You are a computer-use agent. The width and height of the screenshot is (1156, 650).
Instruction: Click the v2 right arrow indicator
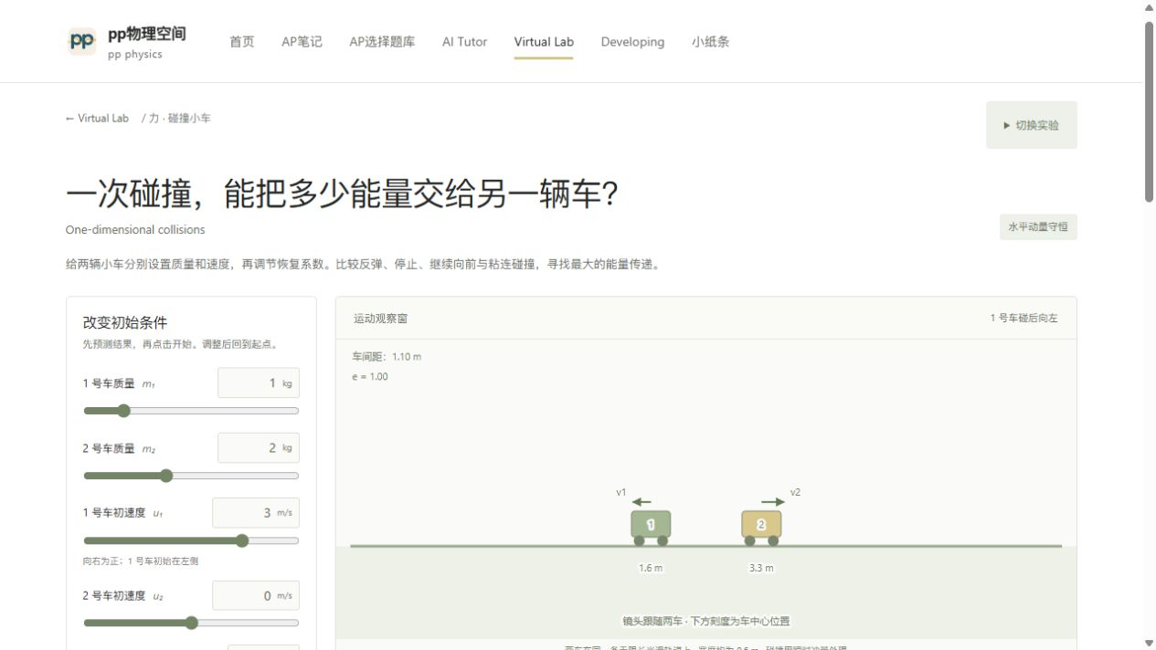[x=773, y=502]
